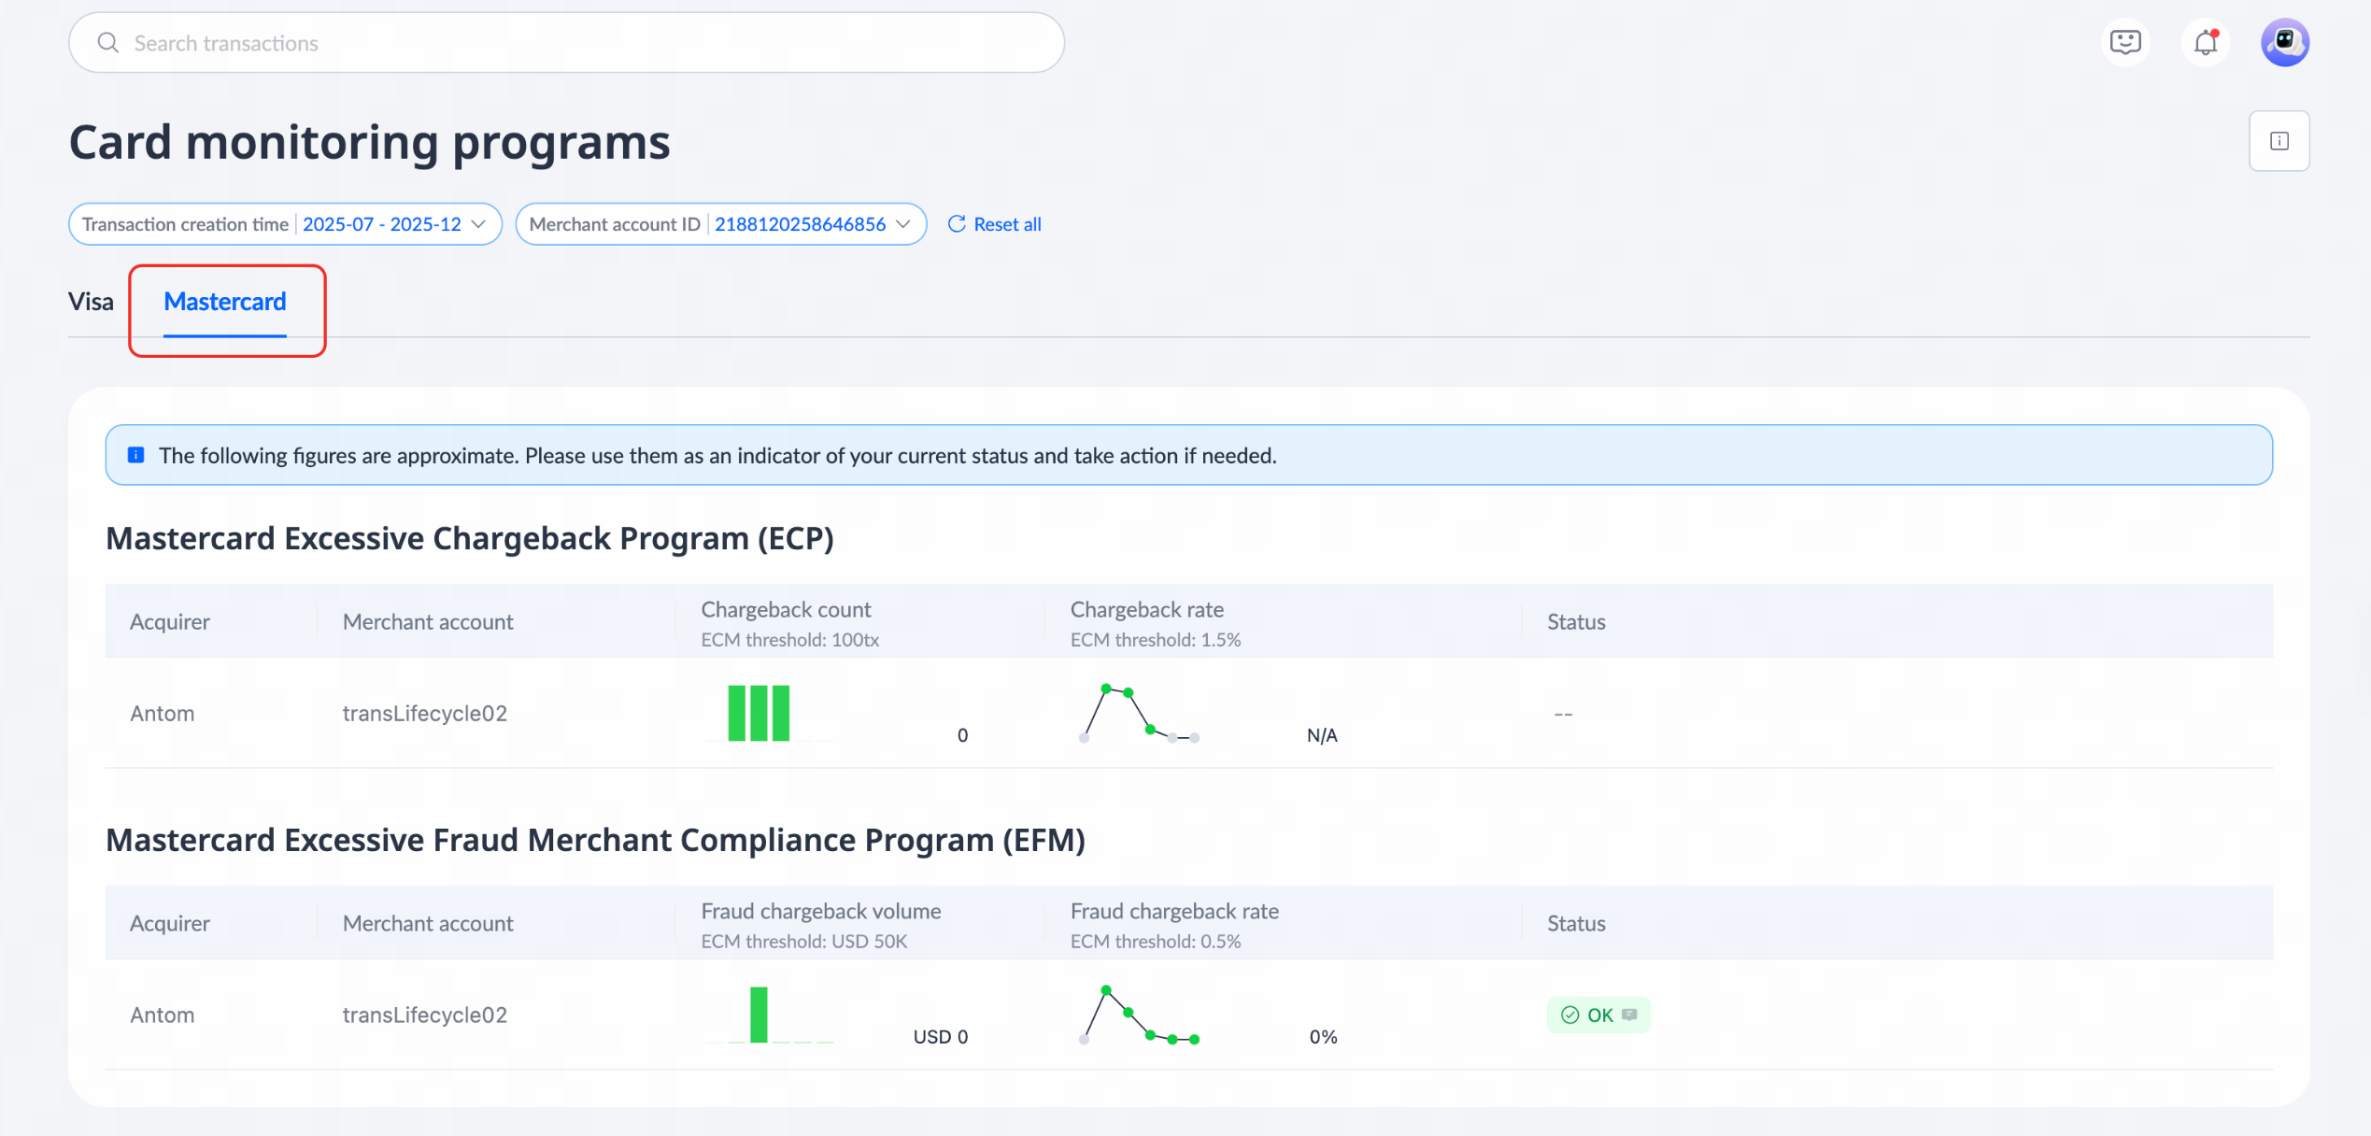The image size is (2371, 1136).
Task: Click Antom in the EFM table row
Action: coord(163,1015)
